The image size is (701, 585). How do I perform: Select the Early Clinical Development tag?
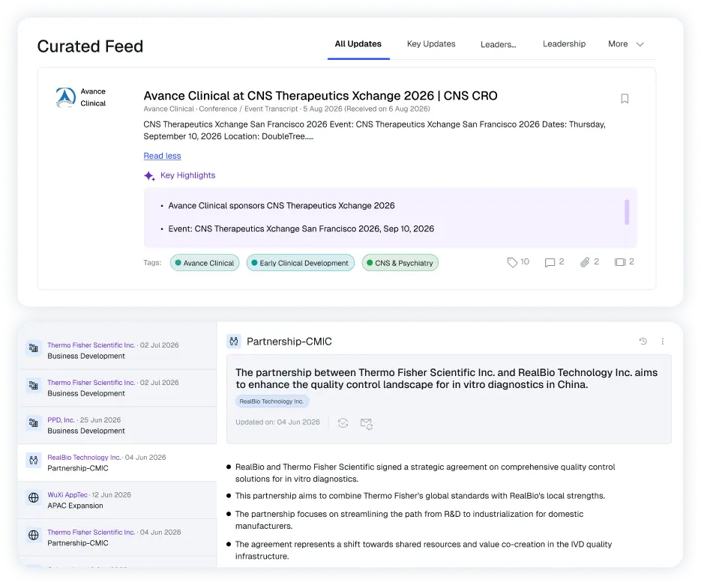[301, 263]
